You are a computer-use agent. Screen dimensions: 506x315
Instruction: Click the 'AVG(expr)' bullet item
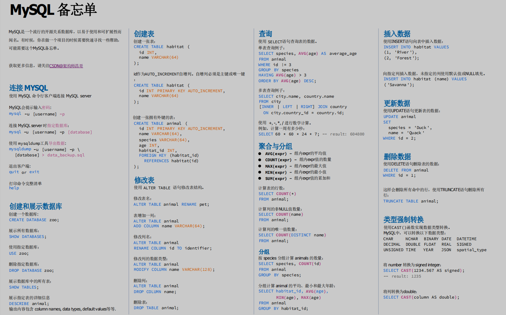(292, 154)
